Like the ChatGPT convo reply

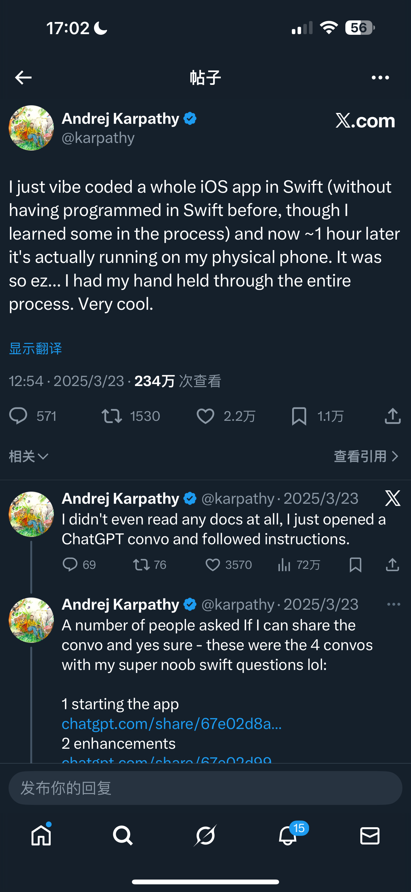pos(213,565)
